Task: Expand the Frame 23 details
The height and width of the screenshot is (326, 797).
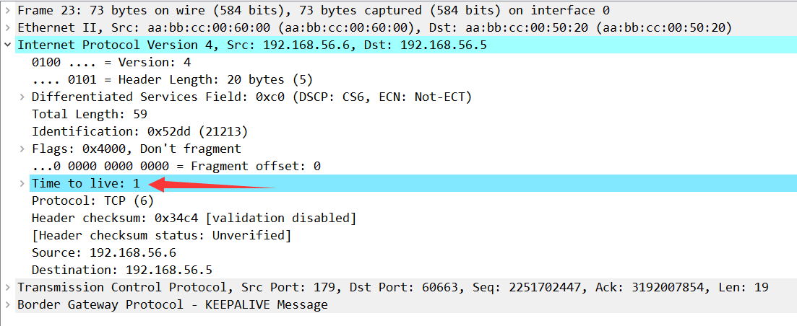Action: point(7,10)
